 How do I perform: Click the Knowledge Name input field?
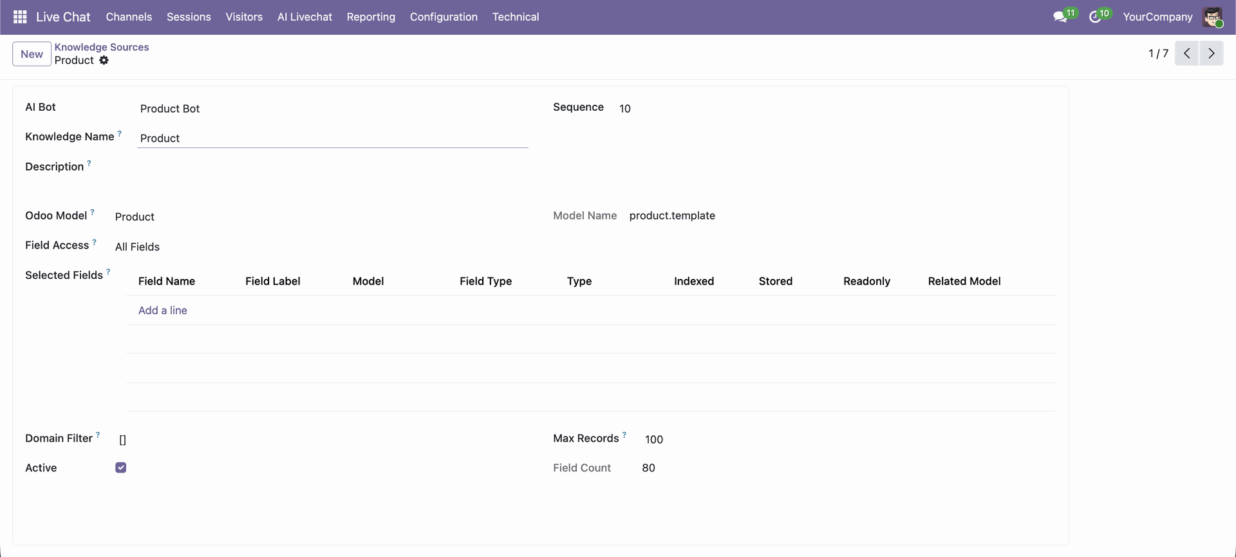click(332, 138)
